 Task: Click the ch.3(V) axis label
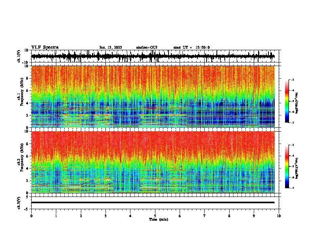(x=19, y=203)
